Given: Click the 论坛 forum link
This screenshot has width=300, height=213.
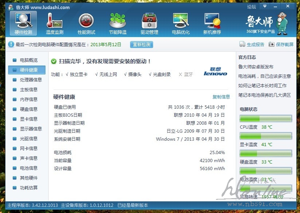Looking at the screenshot, I should tap(252, 7).
